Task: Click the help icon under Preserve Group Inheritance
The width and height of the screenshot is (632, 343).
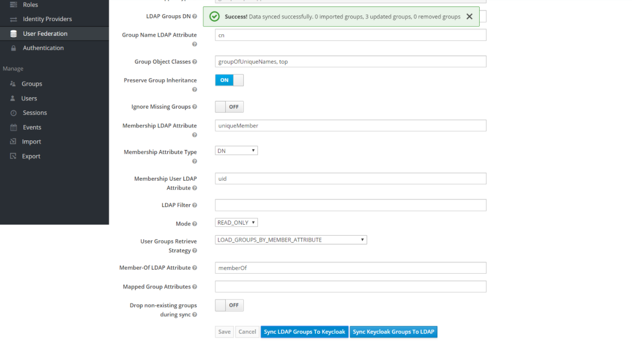Action: pos(195,89)
